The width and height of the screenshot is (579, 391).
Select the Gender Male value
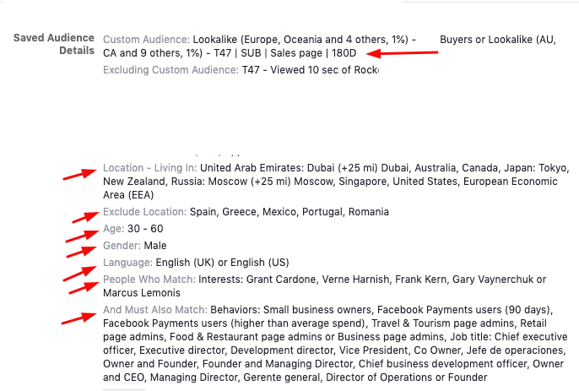coord(155,246)
